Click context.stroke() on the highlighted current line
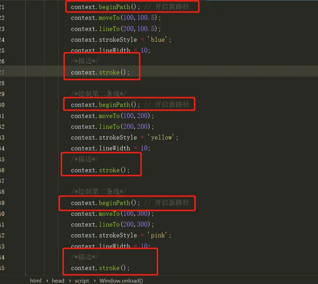 (100, 72)
